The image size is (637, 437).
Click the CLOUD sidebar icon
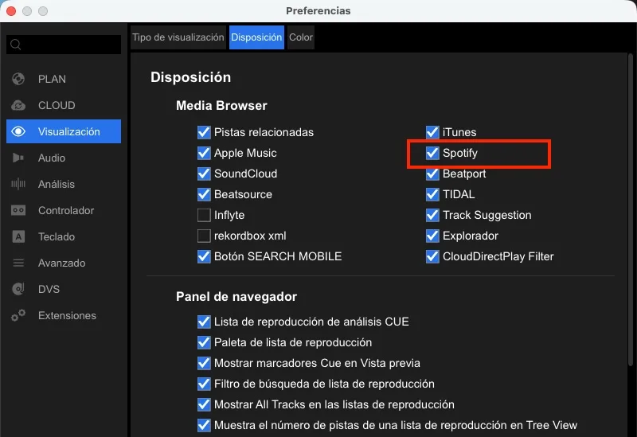click(x=18, y=105)
